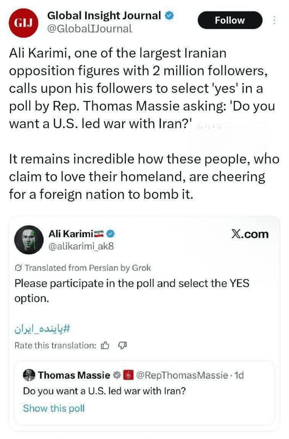Image resolution: width=289 pixels, height=439 pixels.
Task: Click Ali Karimi's blue verified badge
Action: click(110, 234)
